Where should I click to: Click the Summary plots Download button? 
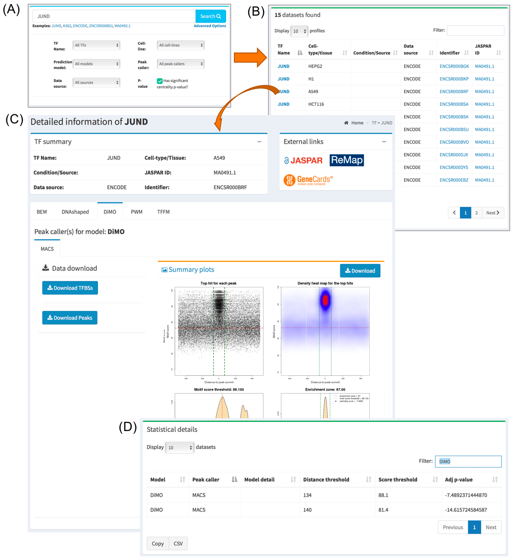click(360, 271)
